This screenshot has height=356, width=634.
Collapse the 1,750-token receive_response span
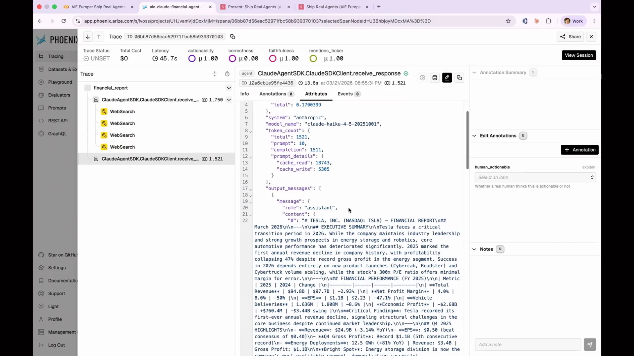229,100
